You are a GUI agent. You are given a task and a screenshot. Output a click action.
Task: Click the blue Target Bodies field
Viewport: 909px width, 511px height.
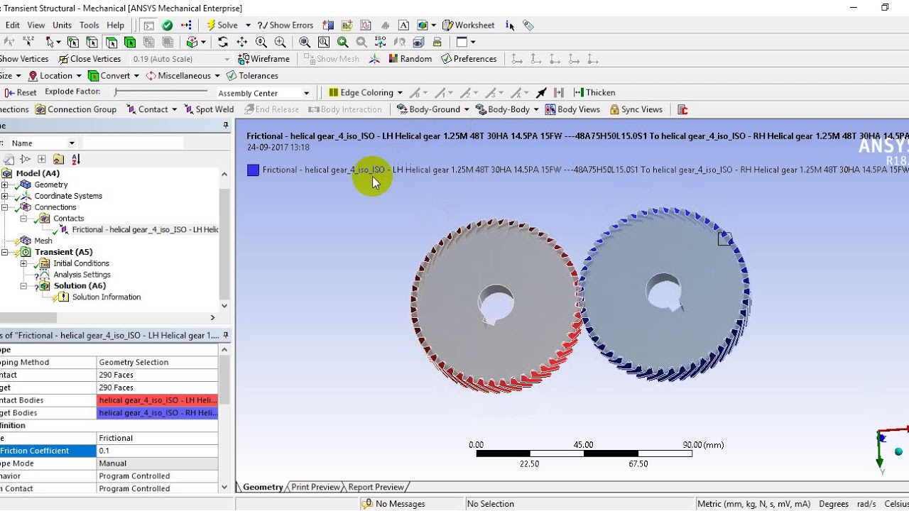[158, 413]
